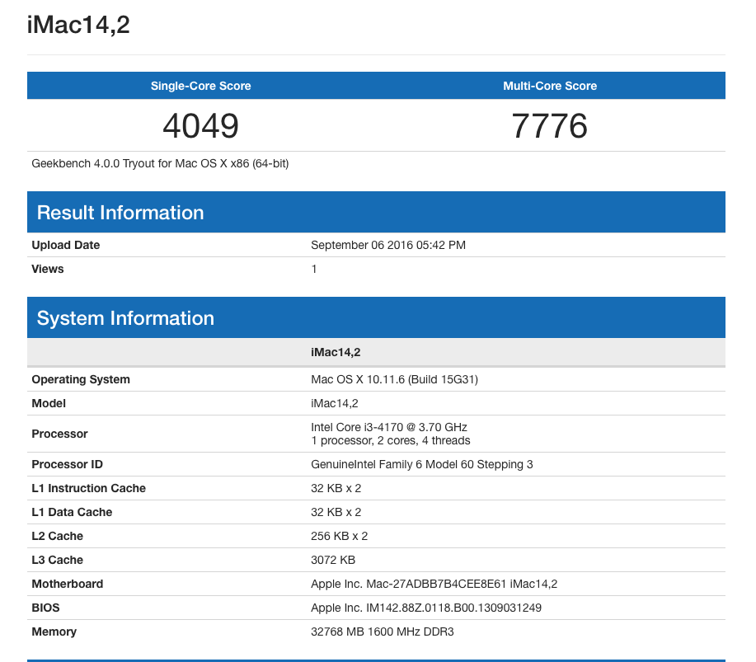
Task: Select the Single-Core Score header
Action: 200,86
